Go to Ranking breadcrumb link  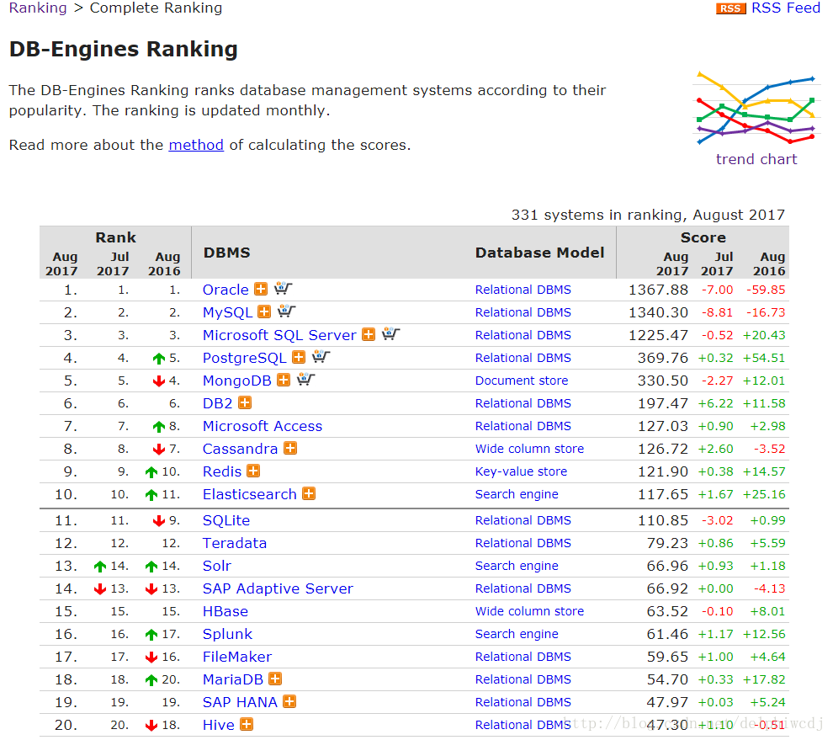(38, 8)
